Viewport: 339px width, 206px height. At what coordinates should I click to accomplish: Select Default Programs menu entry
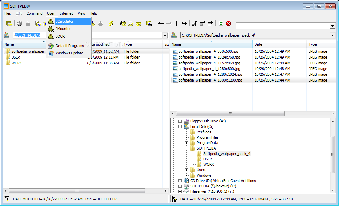tap(69, 46)
